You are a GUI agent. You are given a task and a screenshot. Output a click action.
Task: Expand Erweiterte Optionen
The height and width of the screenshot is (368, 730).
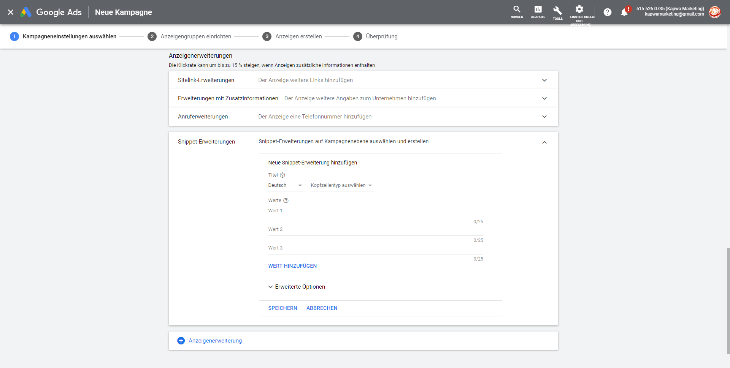pos(297,287)
